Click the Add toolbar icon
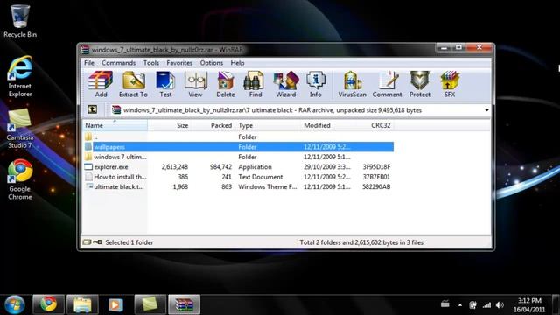This screenshot has width=560, height=315. (101, 84)
